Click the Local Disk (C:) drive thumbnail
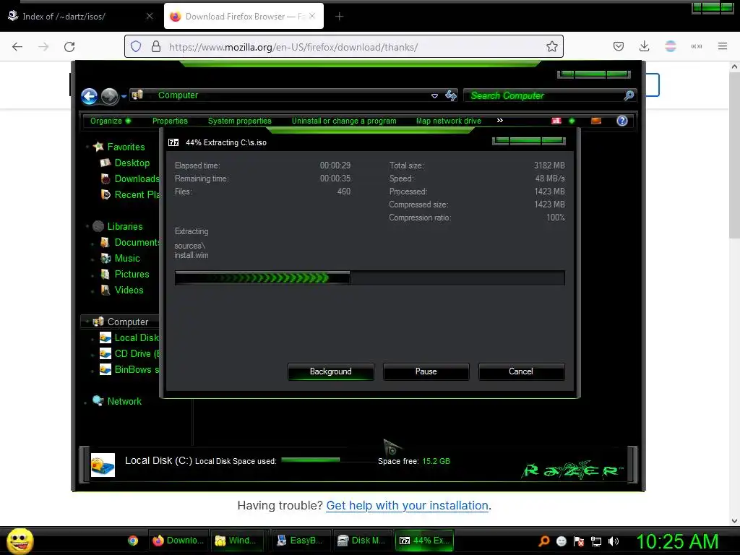This screenshot has height=555, width=740. 103,465
